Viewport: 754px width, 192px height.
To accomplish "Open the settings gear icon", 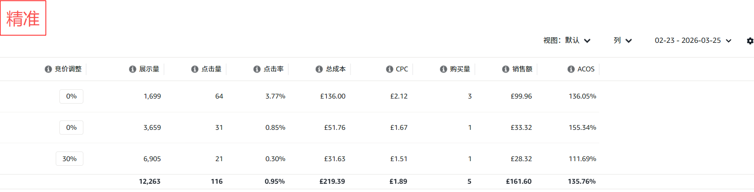I will pos(750,41).
